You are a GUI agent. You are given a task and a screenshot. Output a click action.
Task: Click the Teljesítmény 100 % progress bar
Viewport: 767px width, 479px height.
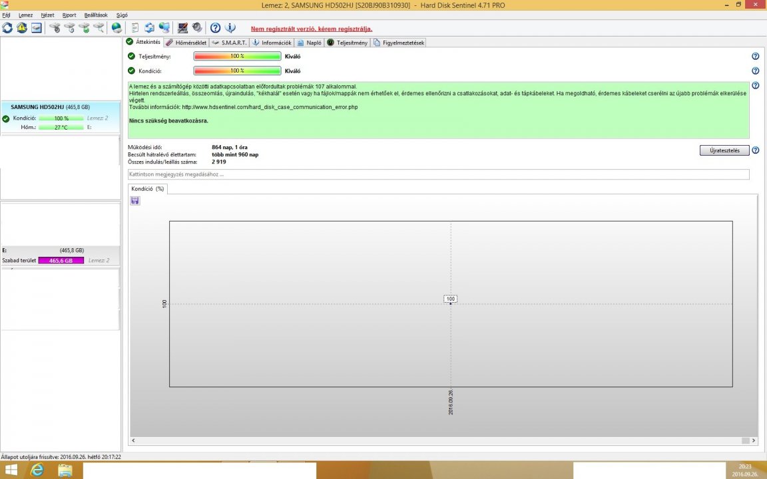(237, 56)
